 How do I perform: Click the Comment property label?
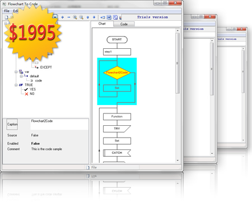13,149
